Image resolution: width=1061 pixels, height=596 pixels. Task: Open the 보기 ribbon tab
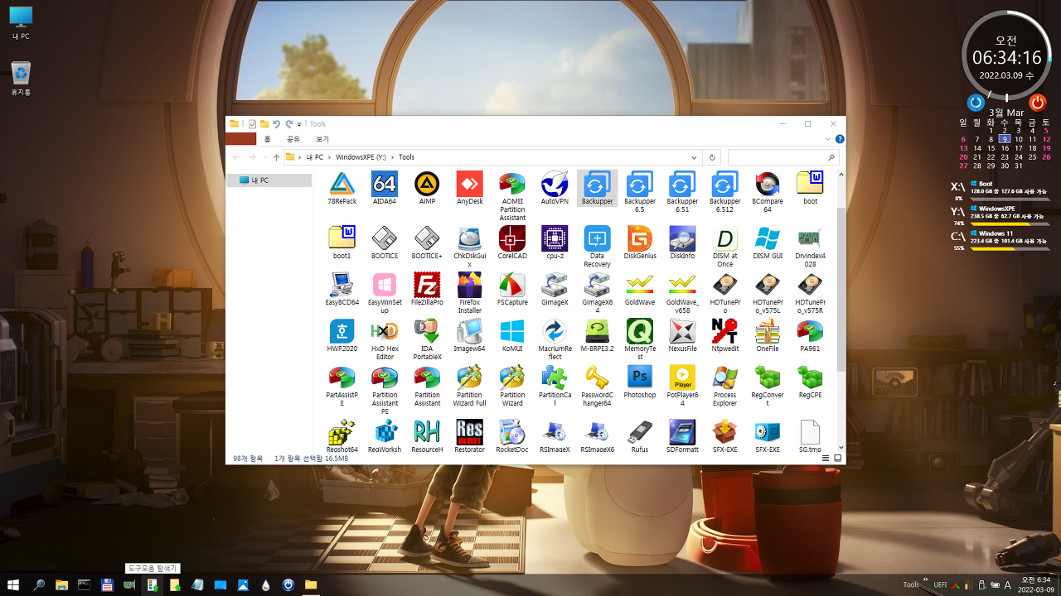coord(322,139)
